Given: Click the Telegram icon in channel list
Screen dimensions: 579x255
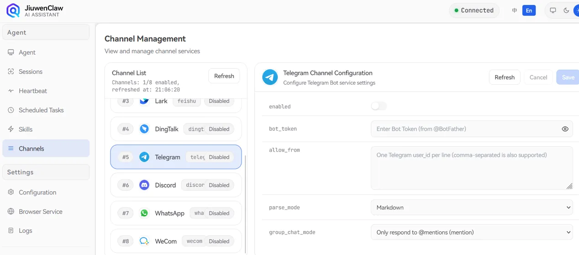Looking at the screenshot, I should coord(144,157).
